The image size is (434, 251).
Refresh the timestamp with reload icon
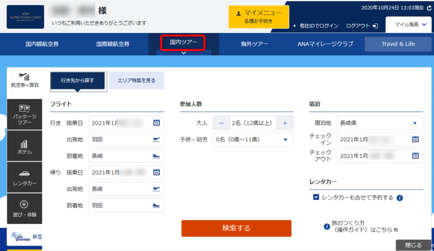[429, 8]
